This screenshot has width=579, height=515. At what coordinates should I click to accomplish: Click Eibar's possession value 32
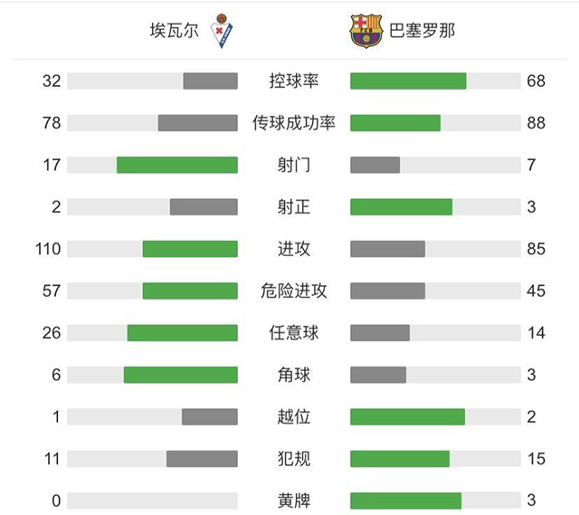pyautogui.click(x=52, y=81)
